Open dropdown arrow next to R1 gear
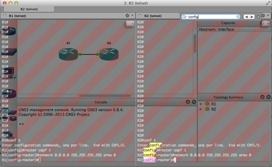The width and height of the screenshot is (272, 167). pos(132,15)
